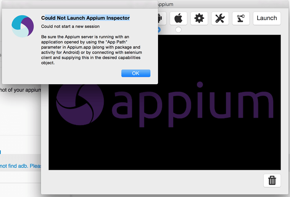Open General settings gear icon
Viewport: 290px width, 197px height.
pos(199,18)
